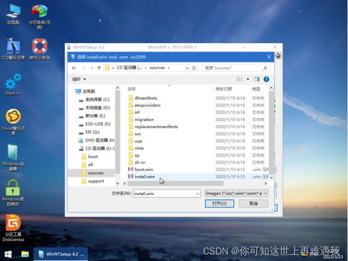Expand the address bar history dropdown
Viewport: 348px width, 261px height.
click(187, 68)
